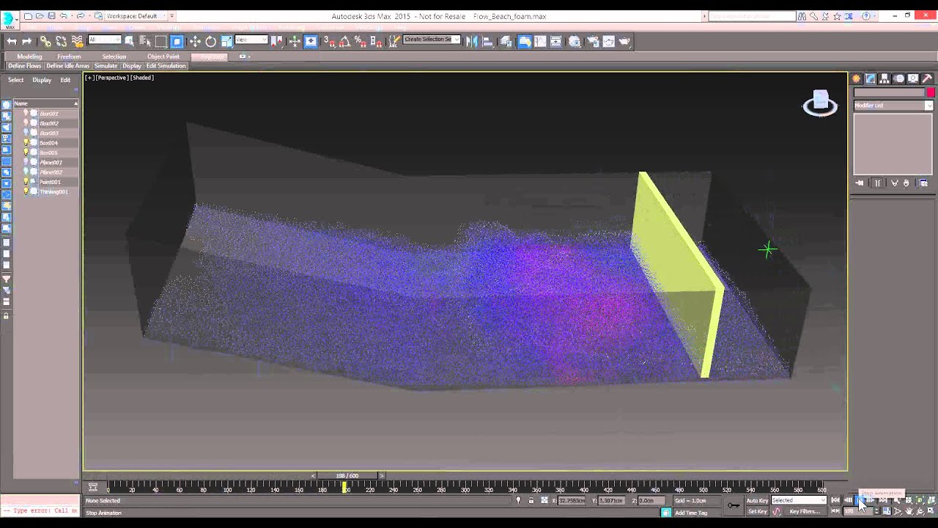
Task: Toggle visibility bulb for Box002
Action: 26,123
